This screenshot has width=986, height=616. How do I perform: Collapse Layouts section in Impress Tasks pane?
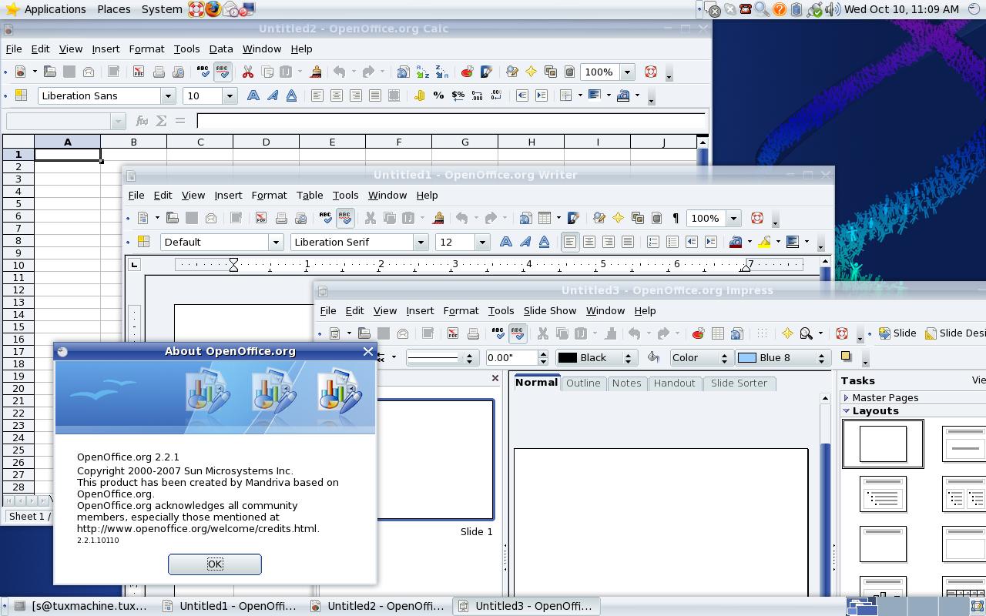(x=847, y=410)
